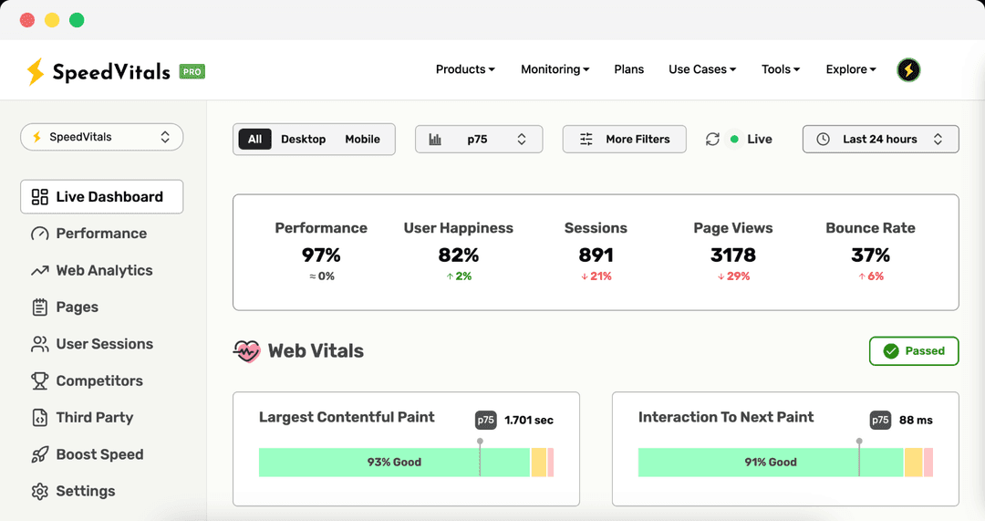The image size is (985, 521).
Task: Open the SpeedVitals site selector dropdown
Action: pos(101,137)
